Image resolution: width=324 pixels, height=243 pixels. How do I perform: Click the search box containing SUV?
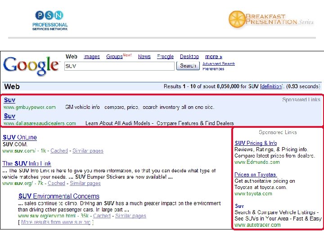point(119,66)
